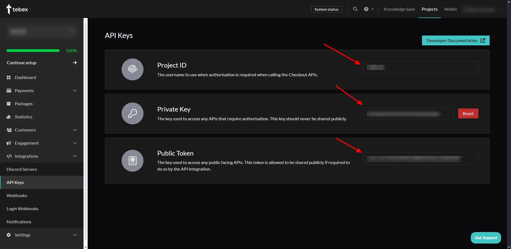Click the Project ID fingerprint icon
511x249 pixels.
coord(133,69)
